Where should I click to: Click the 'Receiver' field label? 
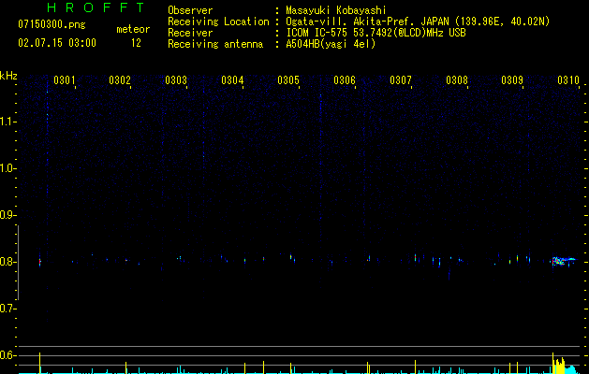pos(190,33)
